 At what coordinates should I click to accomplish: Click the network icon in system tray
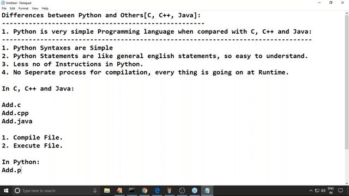317,191
